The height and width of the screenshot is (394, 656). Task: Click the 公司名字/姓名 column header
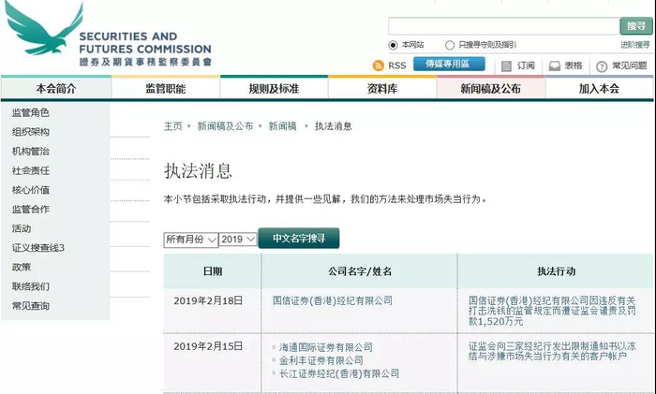tap(360, 271)
